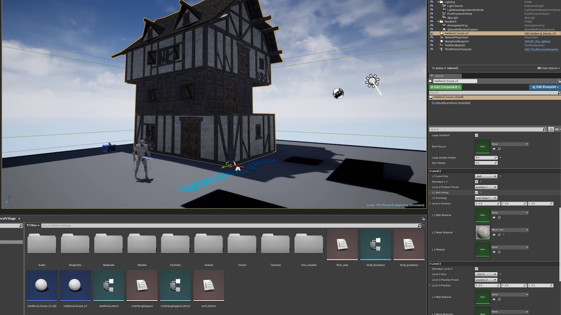This screenshot has width=561, height=315.
Task: Click the AtmosphericFog actor icon
Action: (444, 25)
